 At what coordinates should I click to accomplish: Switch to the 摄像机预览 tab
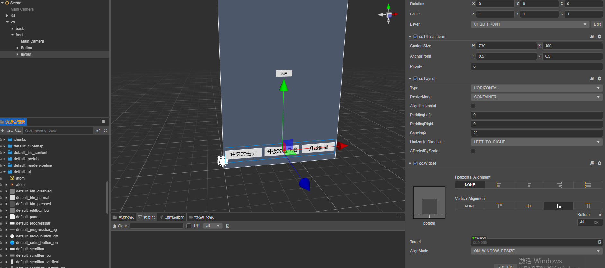[x=201, y=218]
